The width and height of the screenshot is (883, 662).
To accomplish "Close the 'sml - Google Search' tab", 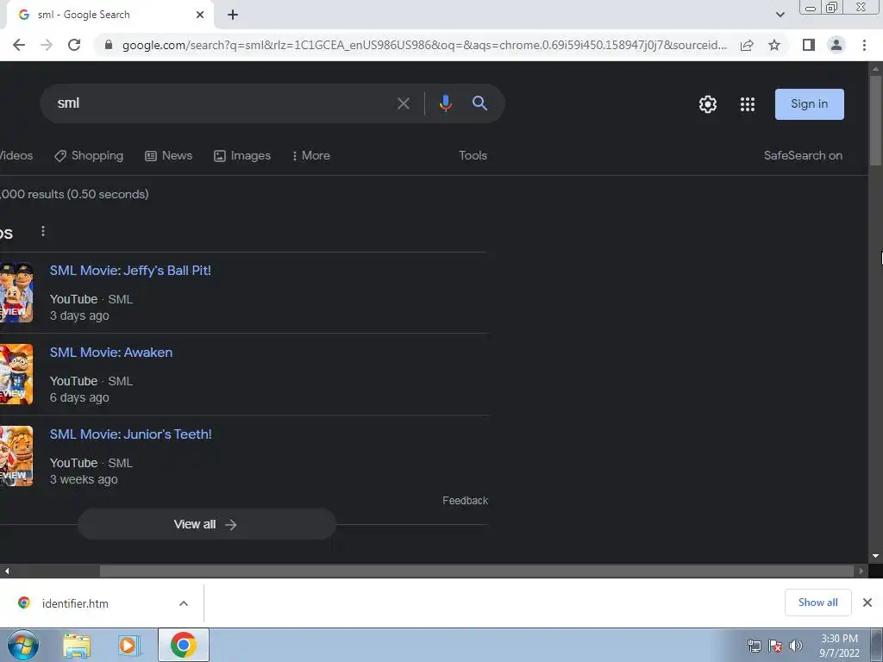I will click(x=200, y=15).
